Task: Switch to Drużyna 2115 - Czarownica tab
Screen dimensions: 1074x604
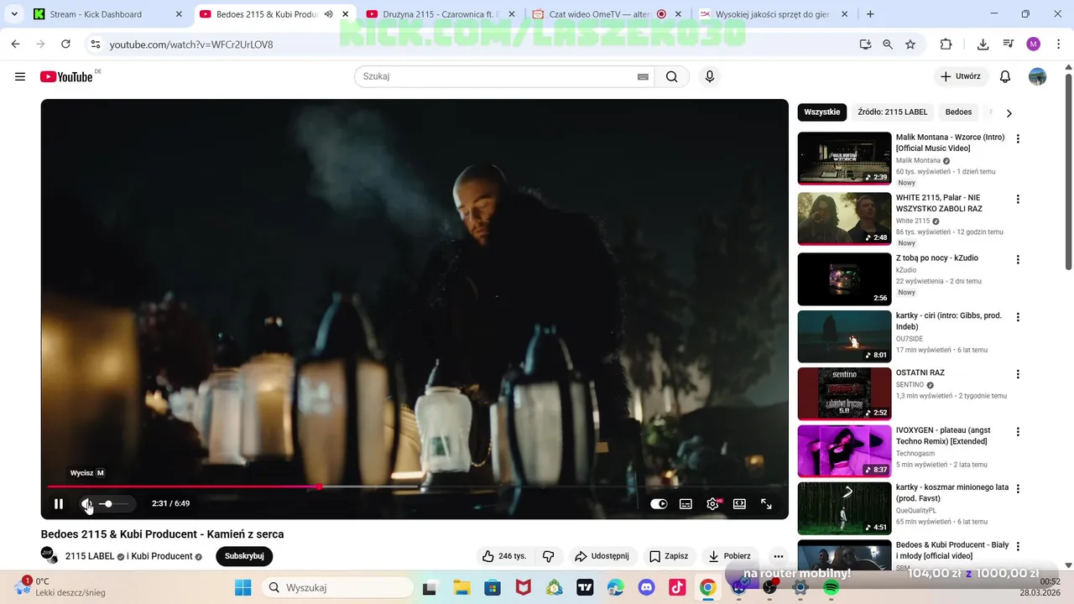Action: (x=441, y=14)
